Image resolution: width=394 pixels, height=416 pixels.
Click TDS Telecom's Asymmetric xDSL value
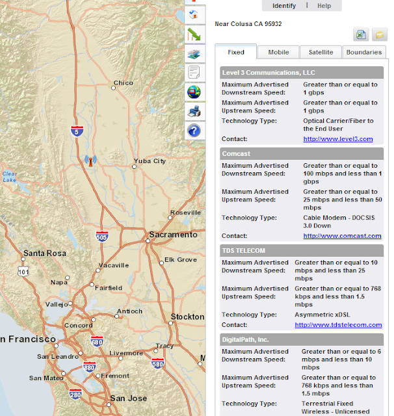322,315
